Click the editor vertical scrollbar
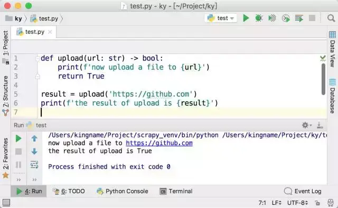This screenshot has height=208, width=338. (323, 79)
